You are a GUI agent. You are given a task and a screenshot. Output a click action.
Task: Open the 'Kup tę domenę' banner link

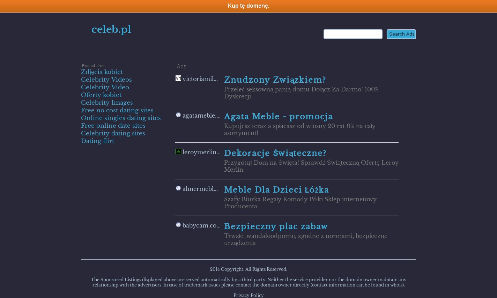point(248,6)
